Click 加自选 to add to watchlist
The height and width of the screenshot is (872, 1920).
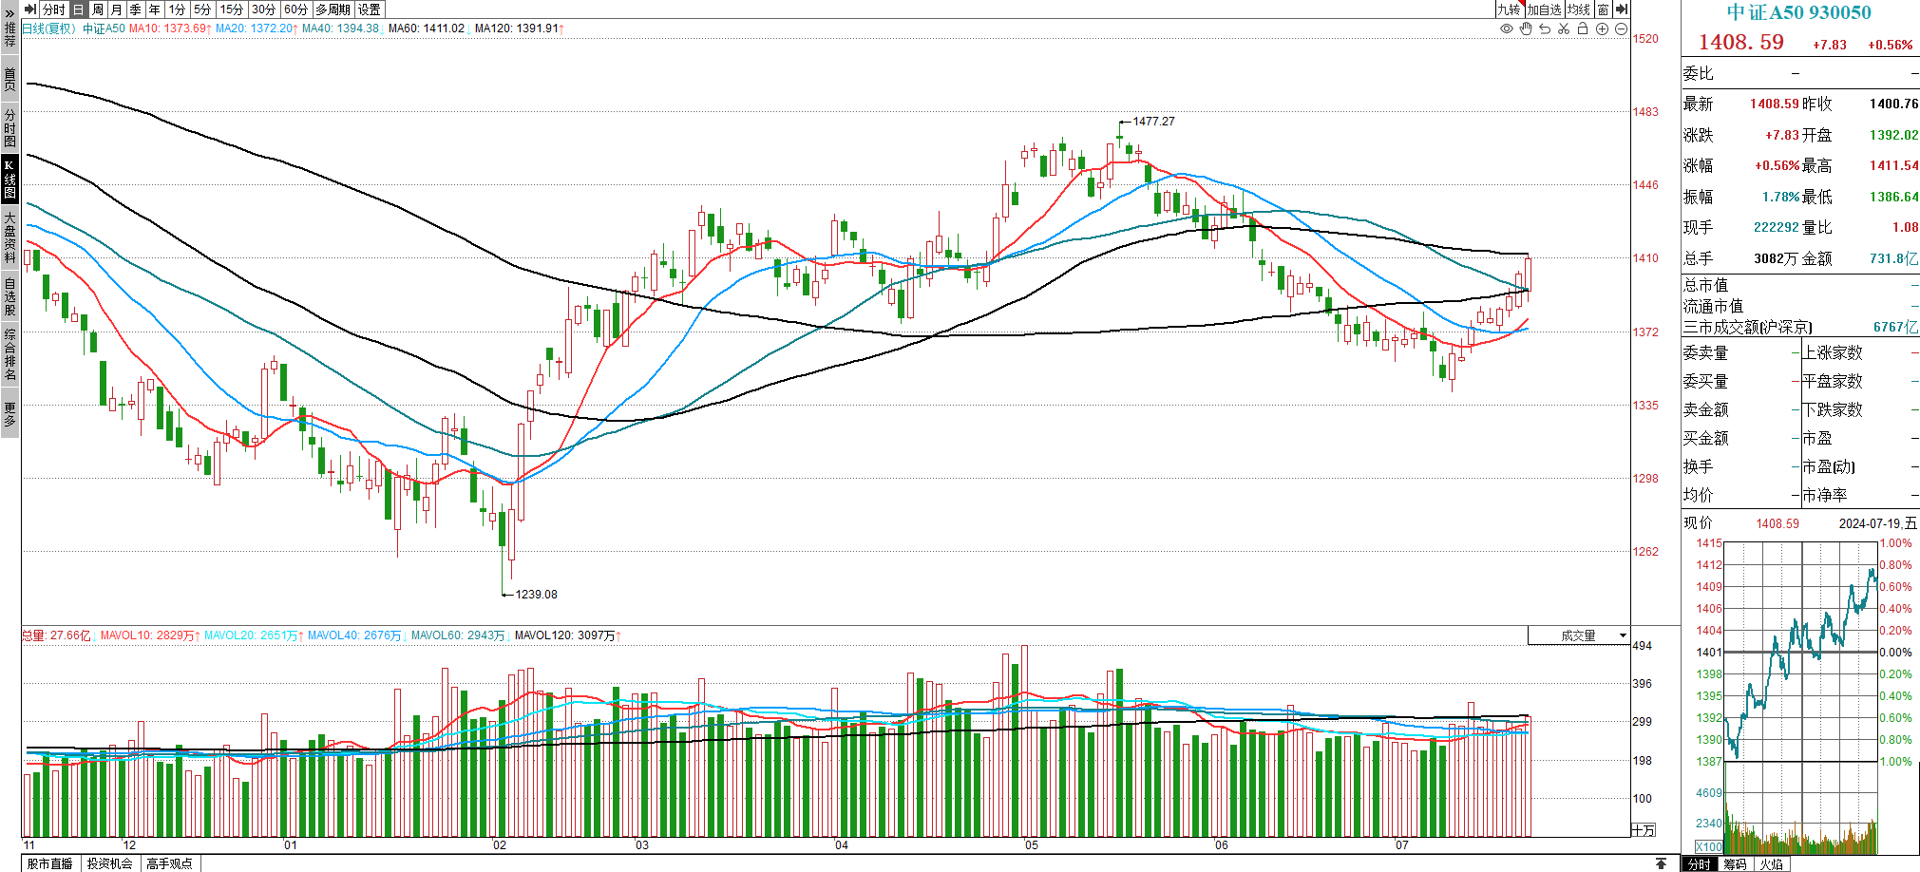point(1544,9)
